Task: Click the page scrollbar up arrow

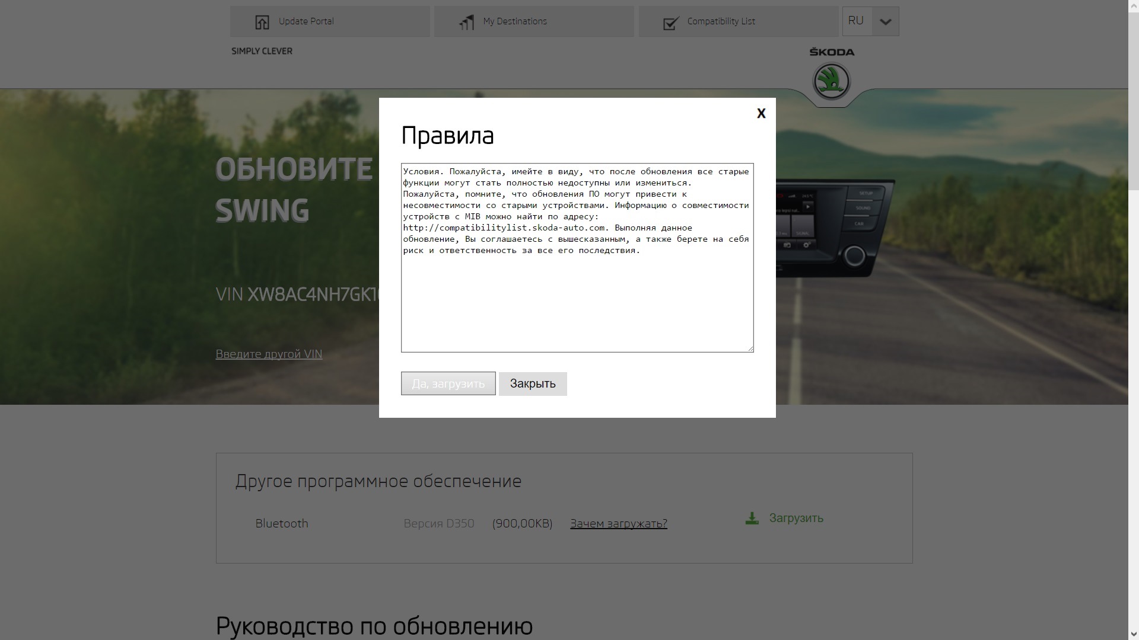Action: click(1133, 6)
